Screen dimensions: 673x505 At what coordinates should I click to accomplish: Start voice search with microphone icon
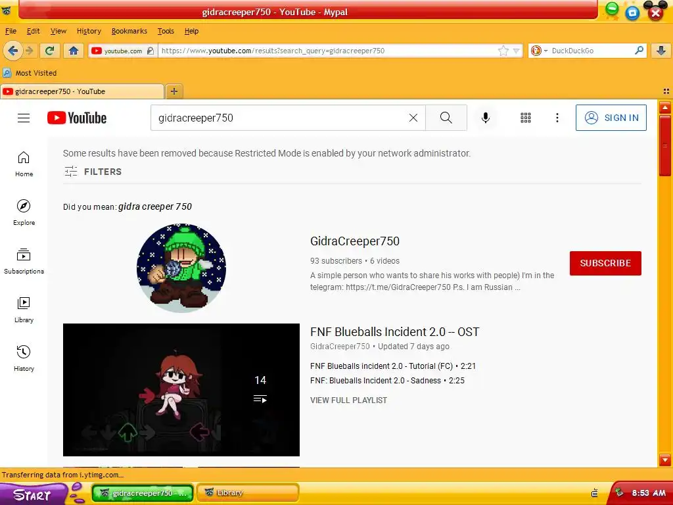pos(486,118)
